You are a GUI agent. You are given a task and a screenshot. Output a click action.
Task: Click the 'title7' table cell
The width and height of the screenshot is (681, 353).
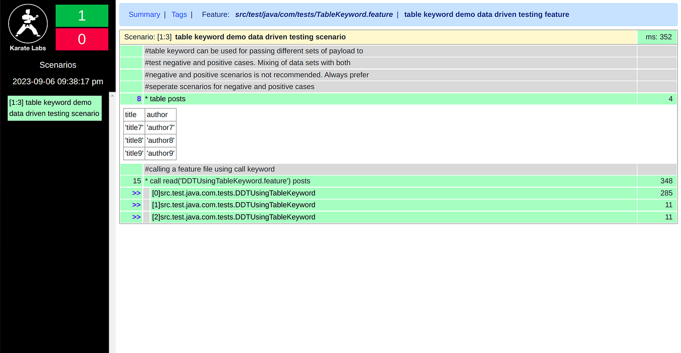134,127
